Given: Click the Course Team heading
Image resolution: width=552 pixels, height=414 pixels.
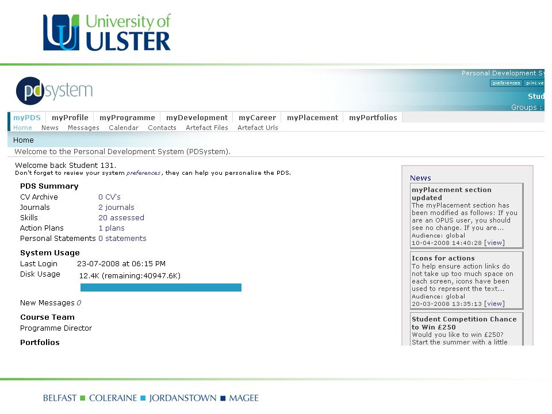Looking at the screenshot, I should (x=47, y=317).
